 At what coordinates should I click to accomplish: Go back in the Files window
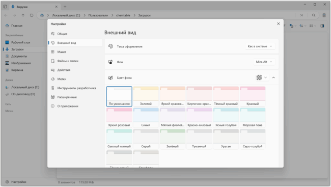coord(6,15)
